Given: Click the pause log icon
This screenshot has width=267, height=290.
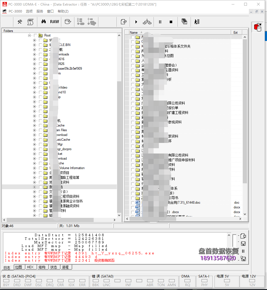Looking at the screenshot, I should [x=243, y=251].
